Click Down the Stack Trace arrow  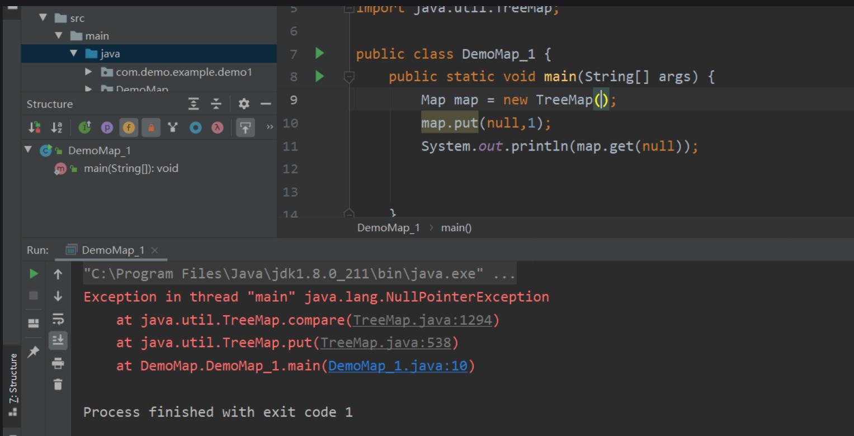(58, 296)
